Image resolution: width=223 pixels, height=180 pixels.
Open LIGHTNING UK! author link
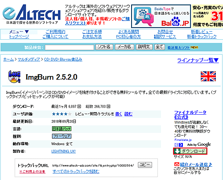click(x=63, y=151)
